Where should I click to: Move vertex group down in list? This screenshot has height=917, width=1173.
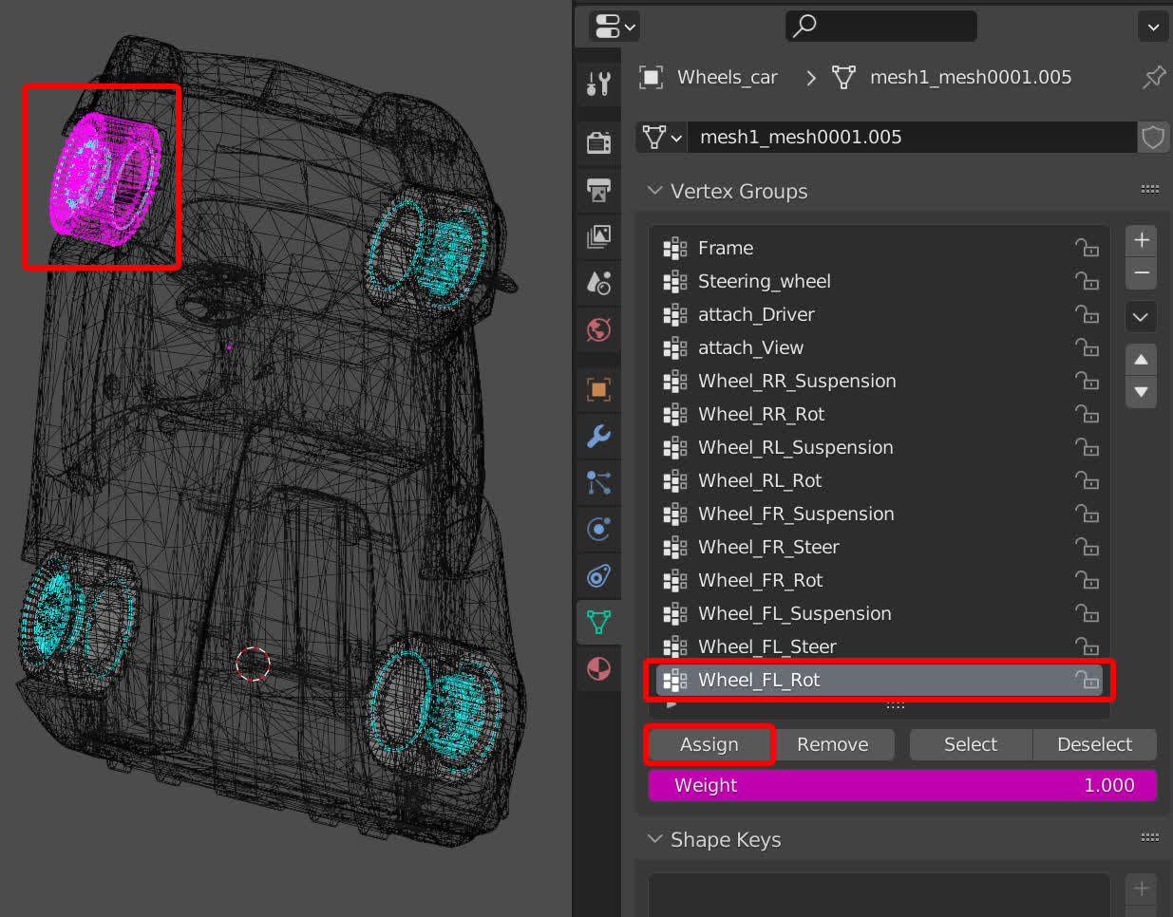pos(1141,392)
